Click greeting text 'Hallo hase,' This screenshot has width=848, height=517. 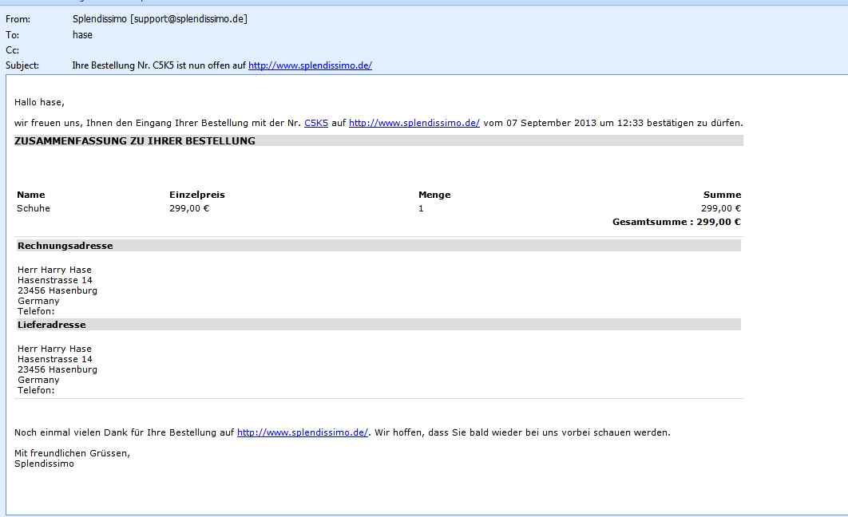pyautogui.click(x=39, y=102)
